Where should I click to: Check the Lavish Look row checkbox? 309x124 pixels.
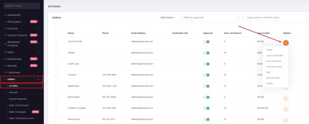pos(56,65)
